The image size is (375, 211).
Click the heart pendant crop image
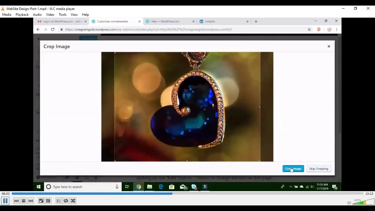[187, 107]
